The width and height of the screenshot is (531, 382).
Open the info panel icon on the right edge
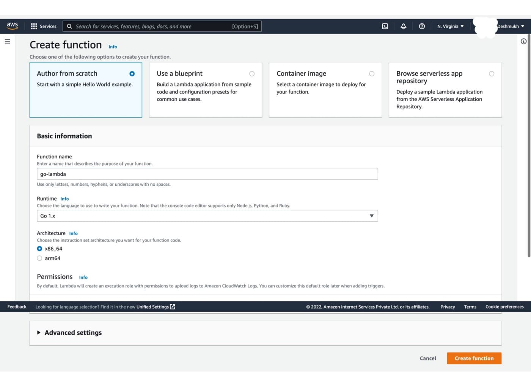(523, 41)
